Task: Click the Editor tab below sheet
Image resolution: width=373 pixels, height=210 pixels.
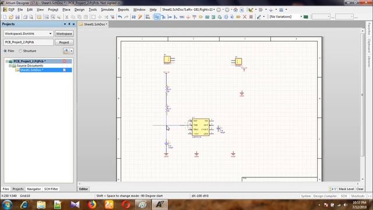Action: click(83, 189)
